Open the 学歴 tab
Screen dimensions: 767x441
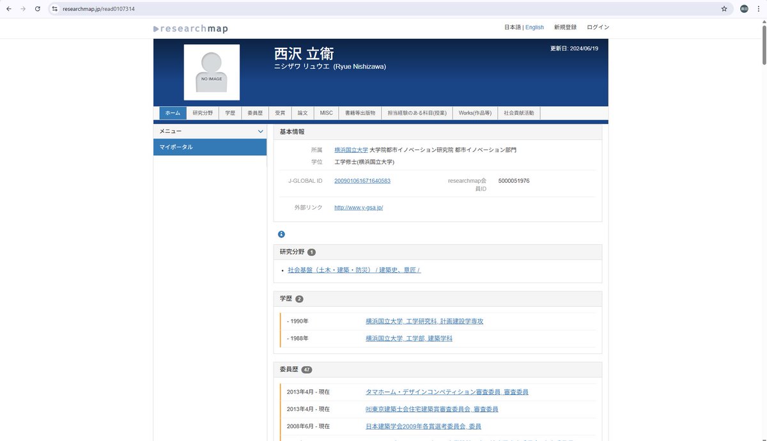tap(230, 113)
